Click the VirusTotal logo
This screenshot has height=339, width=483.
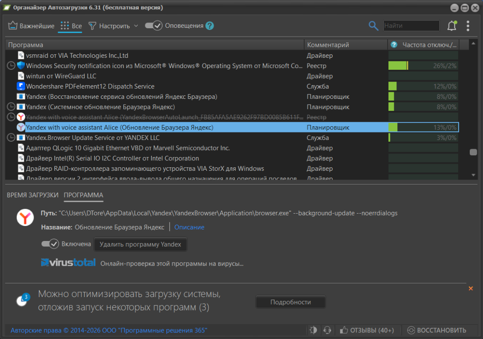coord(68,263)
